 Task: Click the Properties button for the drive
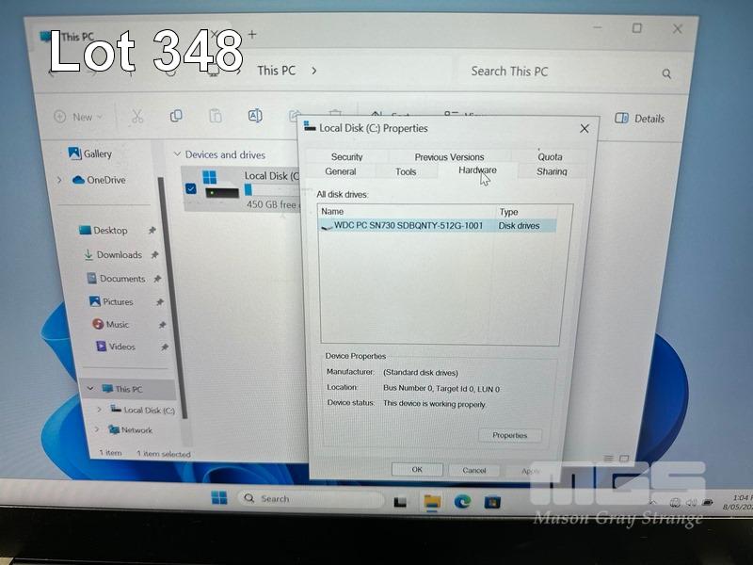509,435
